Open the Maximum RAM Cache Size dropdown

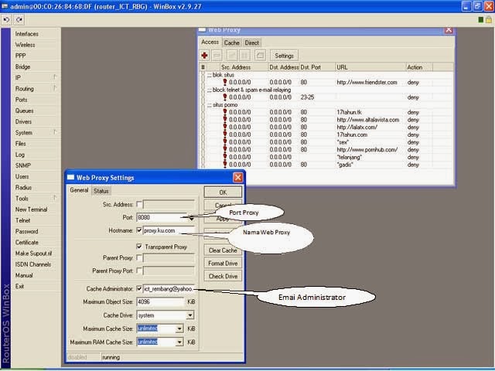179,342
